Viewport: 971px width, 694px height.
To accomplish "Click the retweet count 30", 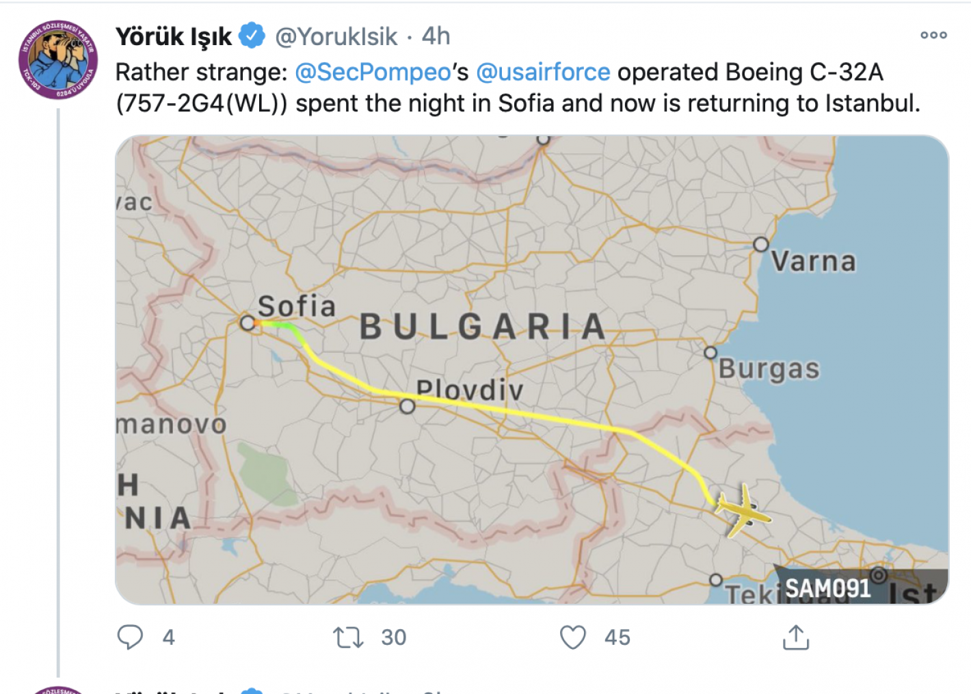I will pyautogui.click(x=394, y=637).
